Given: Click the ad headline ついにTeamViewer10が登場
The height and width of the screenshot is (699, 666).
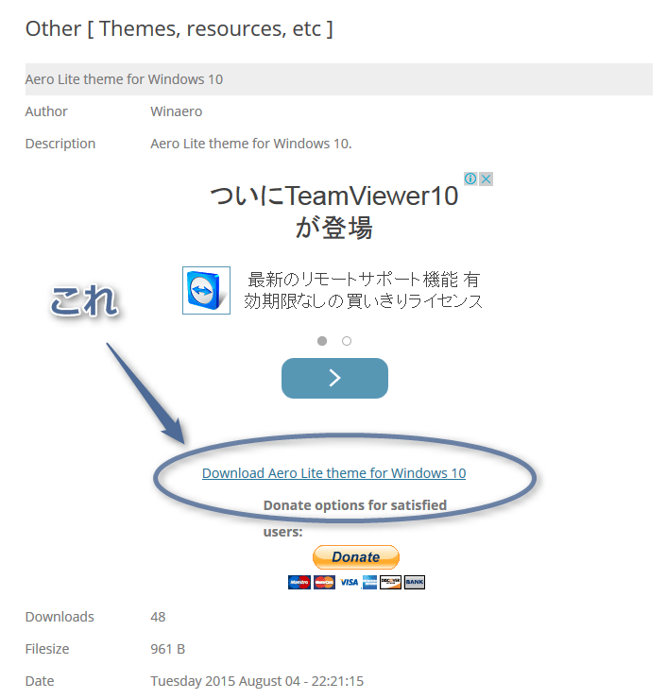Looking at the screenshot, I should (x=334, y=212).
